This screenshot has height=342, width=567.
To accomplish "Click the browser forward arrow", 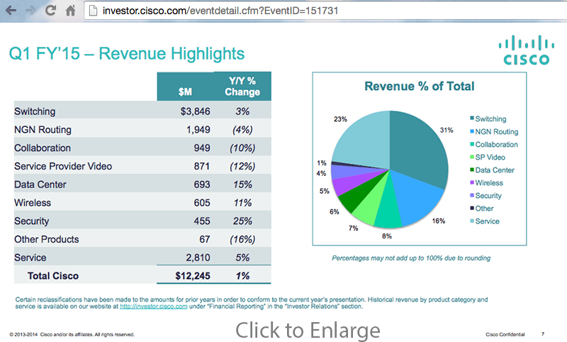I will coord(30,11).
